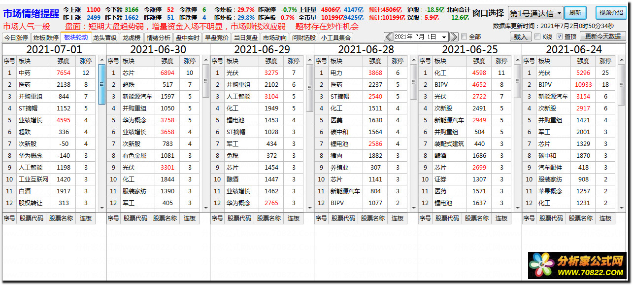Click scroll-down arrow of 2021-07-01 table
This screenshot has width=633, height=285.
click(102, 208)
